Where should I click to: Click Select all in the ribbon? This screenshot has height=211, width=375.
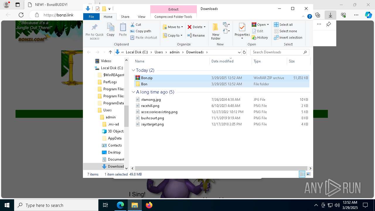283,25
